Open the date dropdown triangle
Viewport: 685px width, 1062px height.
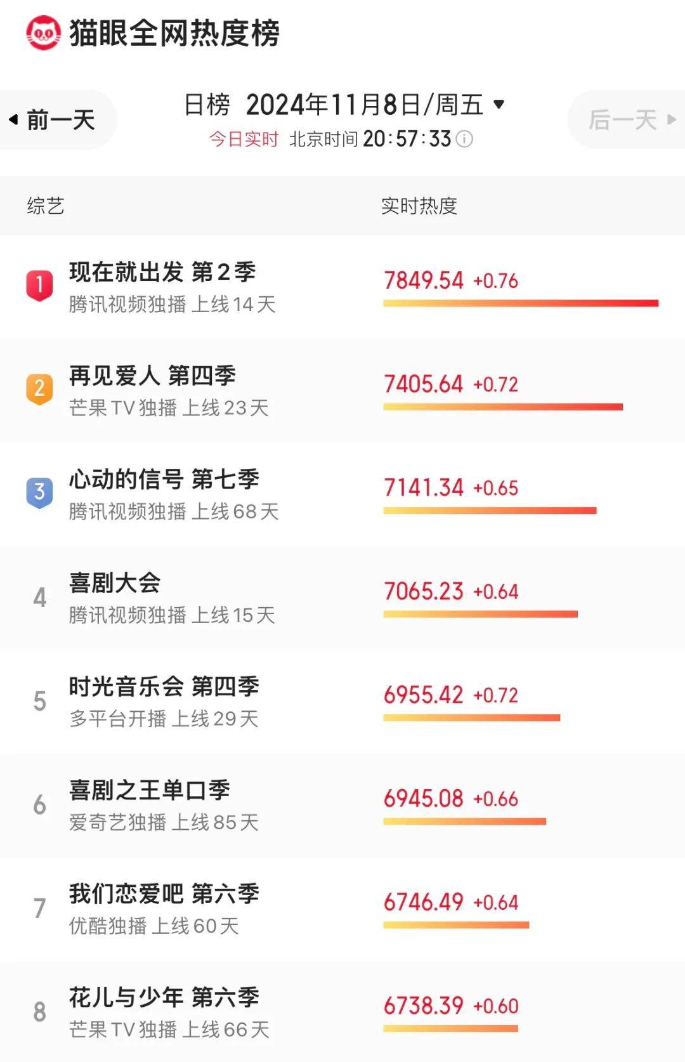[499, 104]
